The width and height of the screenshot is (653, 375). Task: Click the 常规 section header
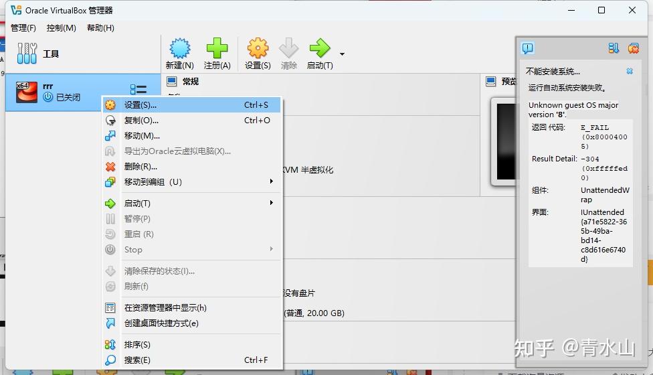pos(190,81)
